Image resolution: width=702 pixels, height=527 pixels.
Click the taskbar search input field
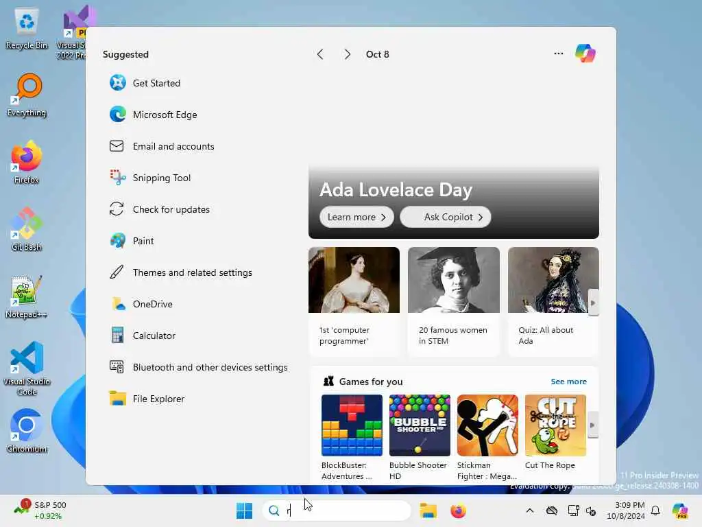coord(336,511)
